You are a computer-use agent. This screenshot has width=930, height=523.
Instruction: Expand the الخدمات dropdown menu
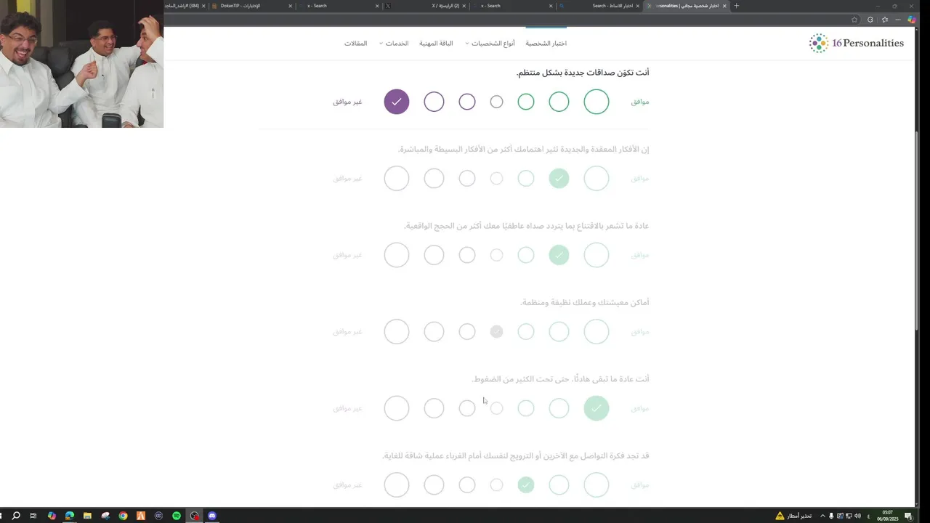(394, 44)
